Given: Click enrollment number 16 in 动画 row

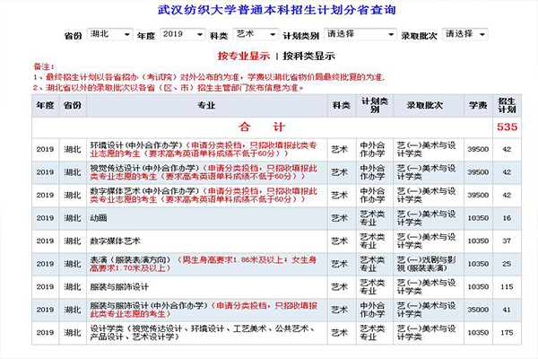Looking at the screenshot, I should (507, 218).
